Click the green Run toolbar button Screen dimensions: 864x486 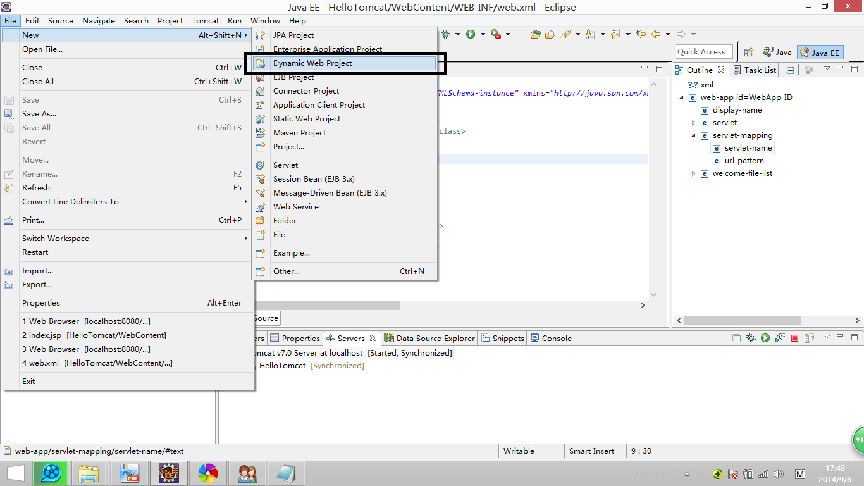point(471,34)
